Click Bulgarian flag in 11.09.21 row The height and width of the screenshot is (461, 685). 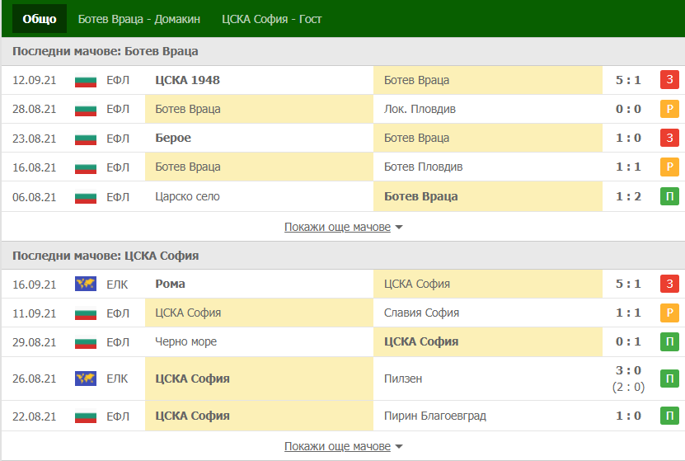point(86,313)
